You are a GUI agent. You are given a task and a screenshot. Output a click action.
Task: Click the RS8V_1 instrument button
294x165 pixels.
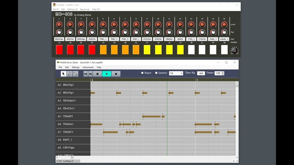(136, 39)
